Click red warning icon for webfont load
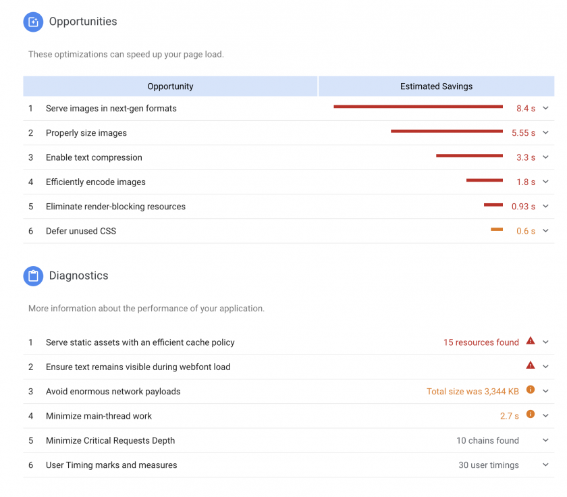The height and width of the screenshot is (497, 567). coord(531,366)
